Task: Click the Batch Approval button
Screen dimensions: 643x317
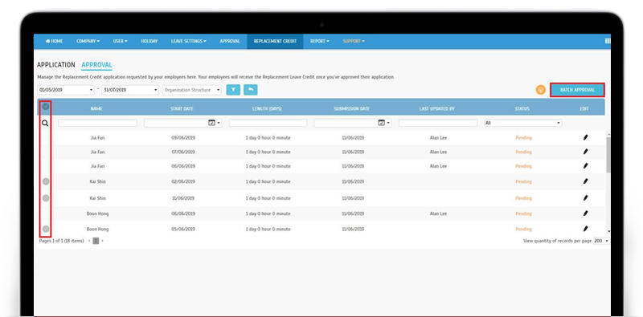Action: (577, 90)
